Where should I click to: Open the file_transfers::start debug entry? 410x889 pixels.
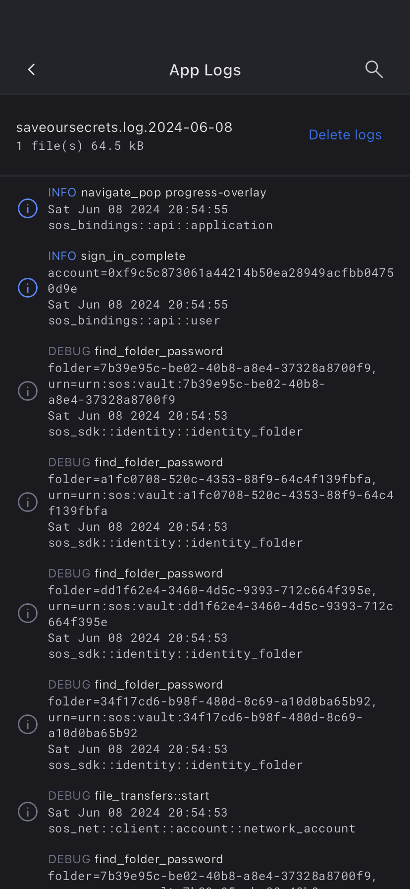point(152,796)
